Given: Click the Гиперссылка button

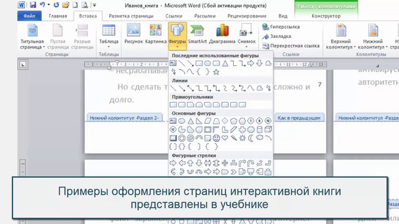Looking at the screenshot, I should tap(281, 27).
